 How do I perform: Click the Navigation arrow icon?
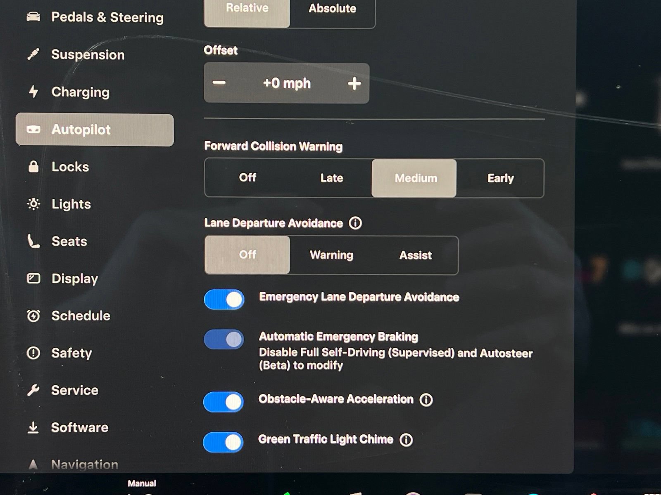(33, 464)
